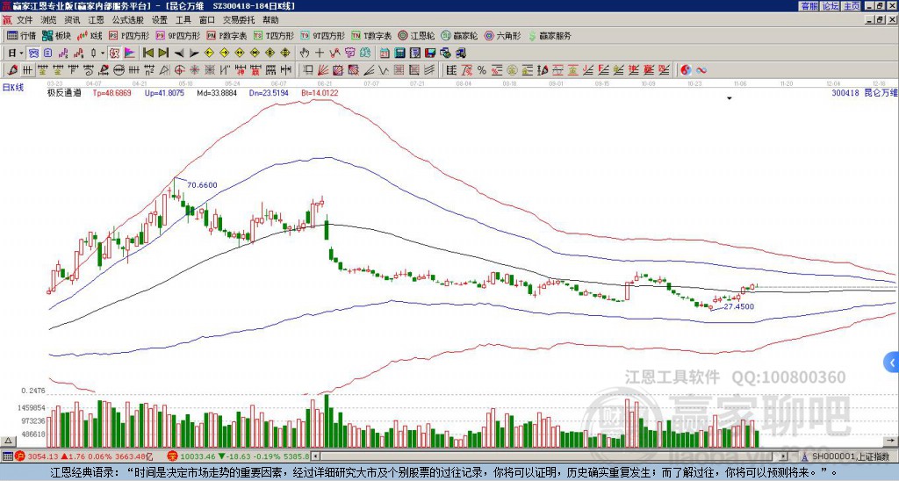Expand the blue side panel chevron
The width and height of the screenshot is (899, 481).
(x=892, y=363)
